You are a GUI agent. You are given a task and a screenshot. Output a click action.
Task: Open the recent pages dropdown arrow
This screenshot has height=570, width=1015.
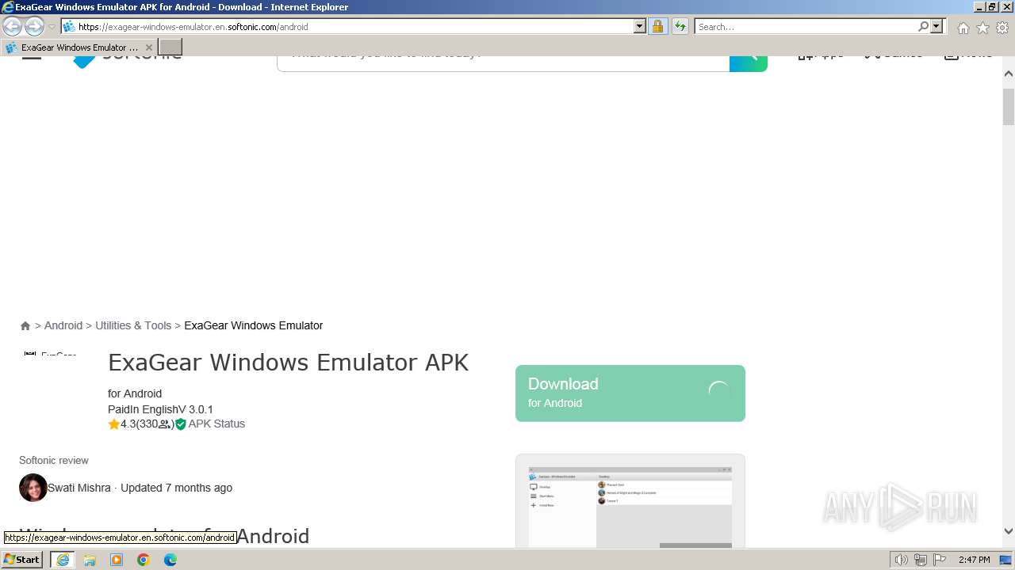[x=52, y=27]
